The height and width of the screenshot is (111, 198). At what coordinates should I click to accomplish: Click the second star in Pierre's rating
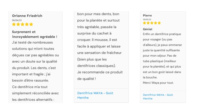[148, 23]
